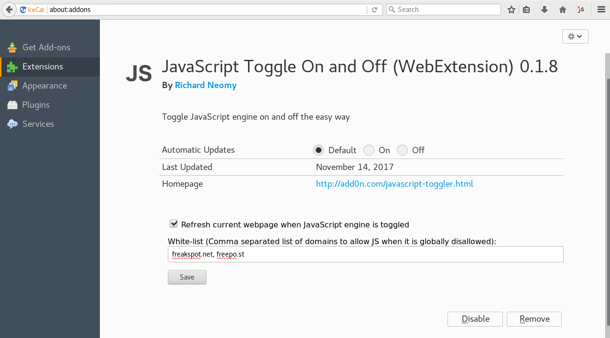
Task: Open the Plugins section
Action: coord(36,105)
